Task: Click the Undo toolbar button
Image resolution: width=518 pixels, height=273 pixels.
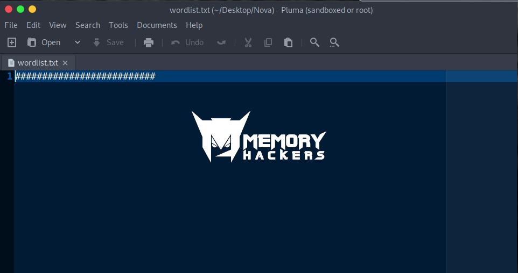Action: pyautogui.click(x=187, y=42)
